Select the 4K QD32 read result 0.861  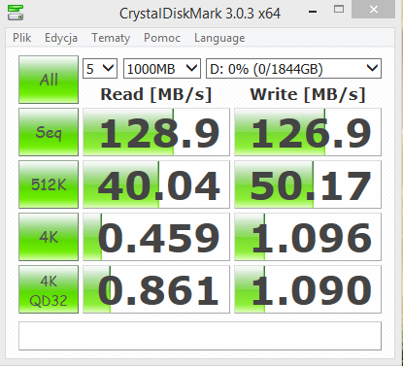[x=156, y=289]
